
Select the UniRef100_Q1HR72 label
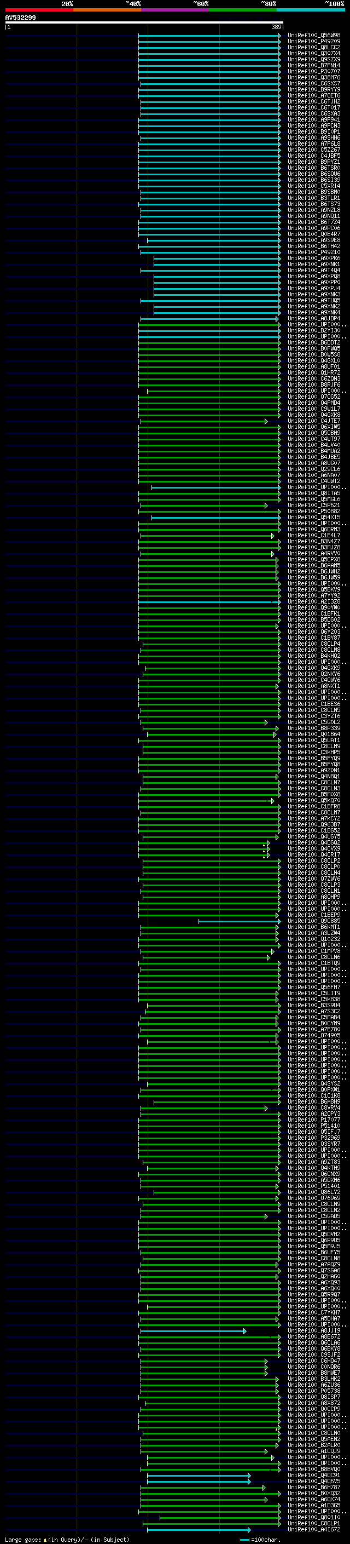(x=314, y=373)
